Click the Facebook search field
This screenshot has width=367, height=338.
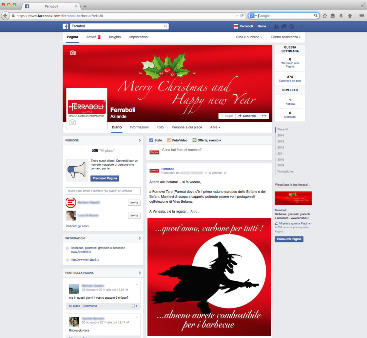tap(116, 27)
